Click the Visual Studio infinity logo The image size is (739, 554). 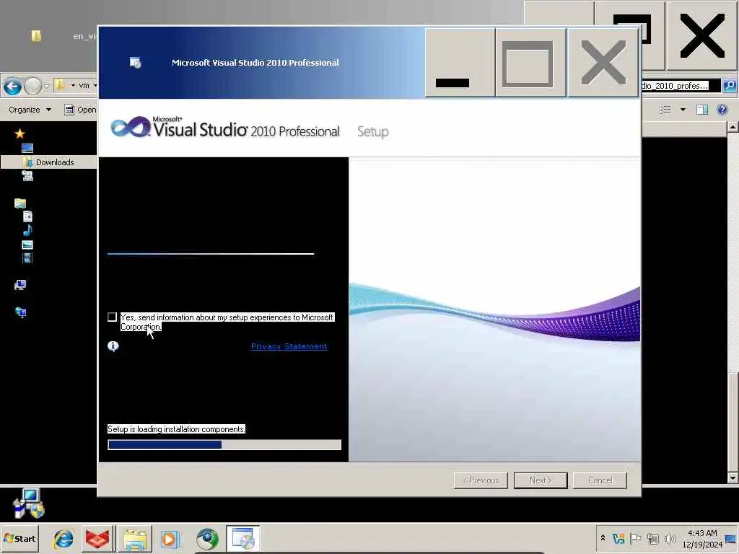point(131,127)
